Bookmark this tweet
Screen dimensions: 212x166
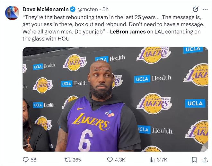click(194, 160)
